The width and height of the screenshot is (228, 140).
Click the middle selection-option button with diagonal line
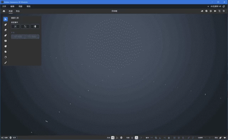(25, 26)
